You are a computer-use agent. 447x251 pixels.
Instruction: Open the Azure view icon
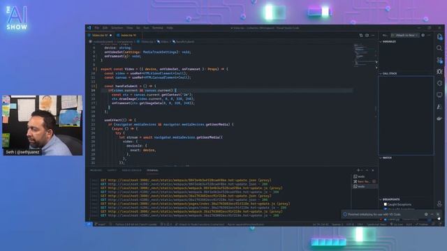(439, 107)
